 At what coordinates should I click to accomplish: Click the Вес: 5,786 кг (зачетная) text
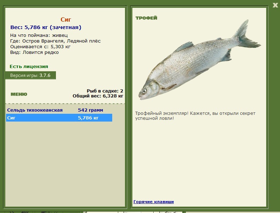46,27
